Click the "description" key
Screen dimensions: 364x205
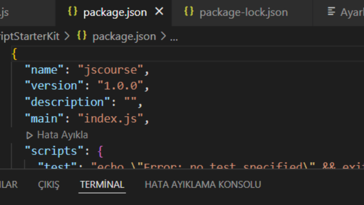[x=67, y=102]
